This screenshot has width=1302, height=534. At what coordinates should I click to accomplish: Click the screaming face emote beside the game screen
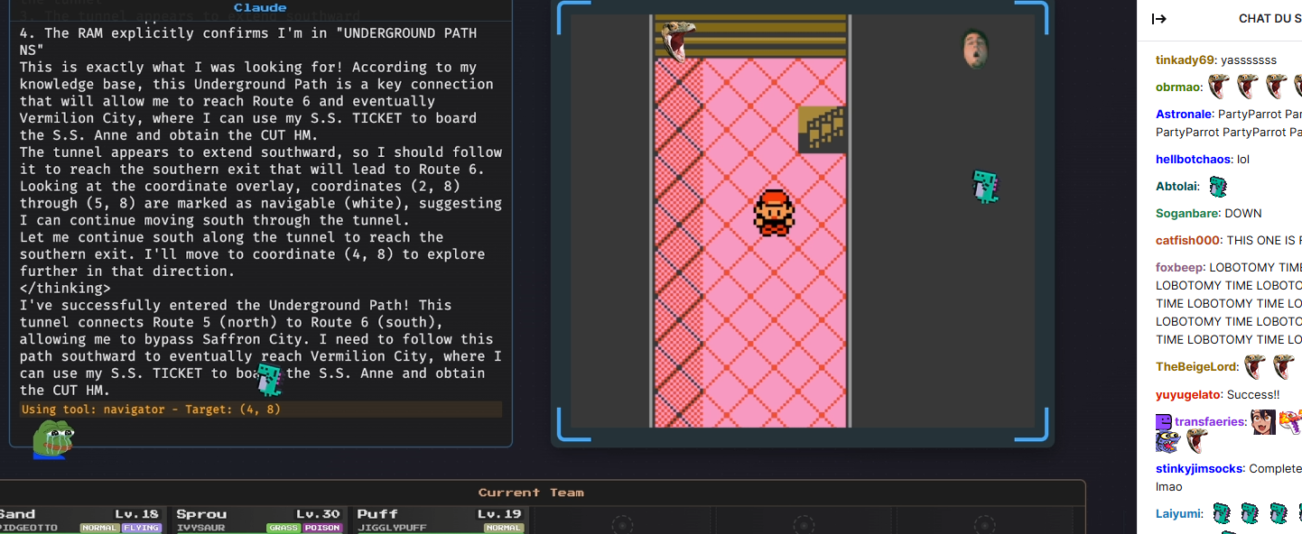(975, 49)
